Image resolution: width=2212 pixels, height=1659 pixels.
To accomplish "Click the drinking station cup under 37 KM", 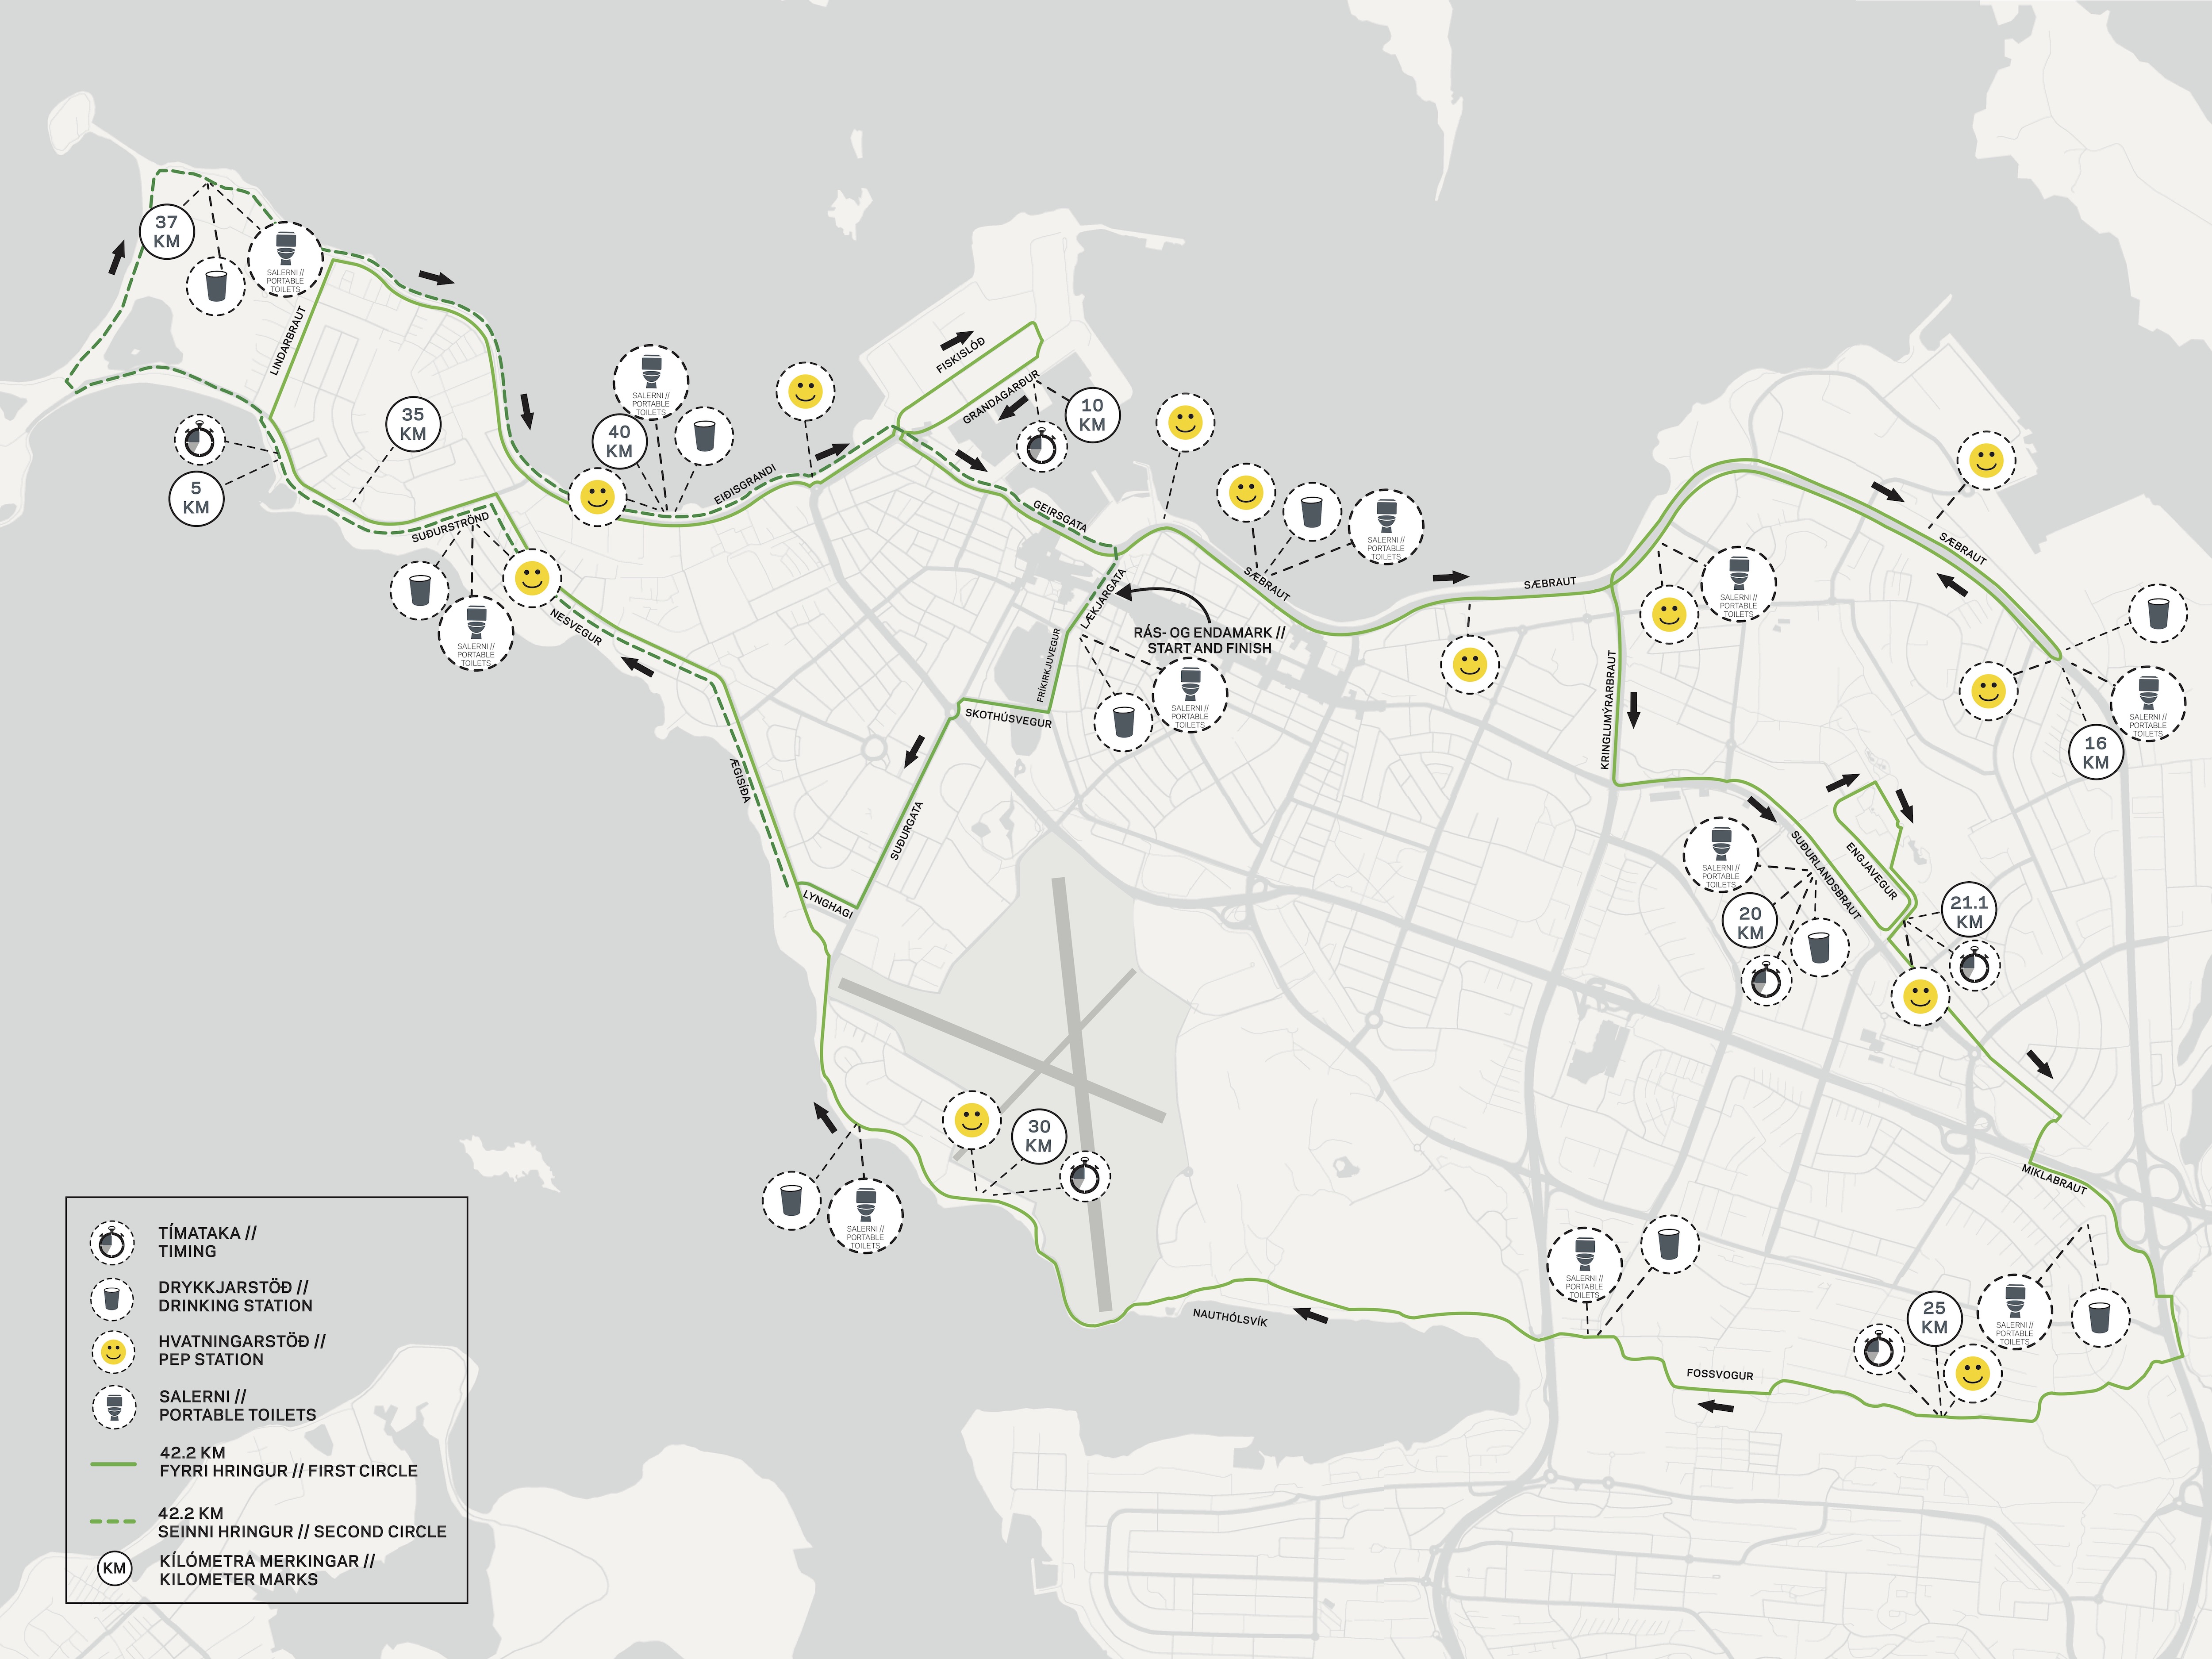I will click(216, 286).
